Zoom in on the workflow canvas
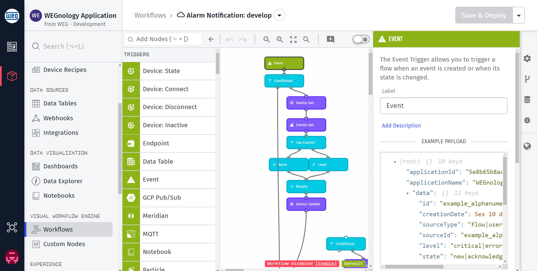The height and width of the screenshot is (271, 537). click(280, 39)
